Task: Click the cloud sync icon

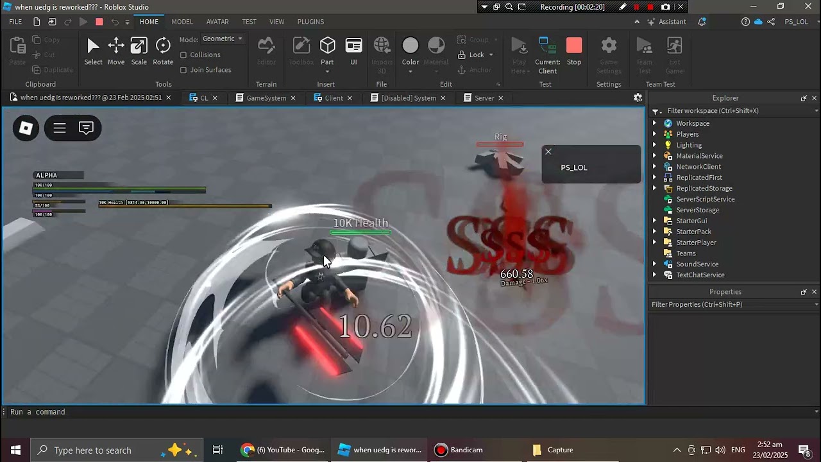Action: (x=758, y=22)
